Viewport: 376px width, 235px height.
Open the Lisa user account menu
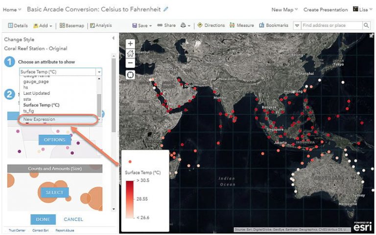(363, 10)
